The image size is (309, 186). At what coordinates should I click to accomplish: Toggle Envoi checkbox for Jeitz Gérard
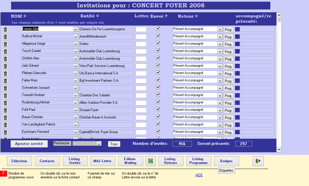(158, 65)
